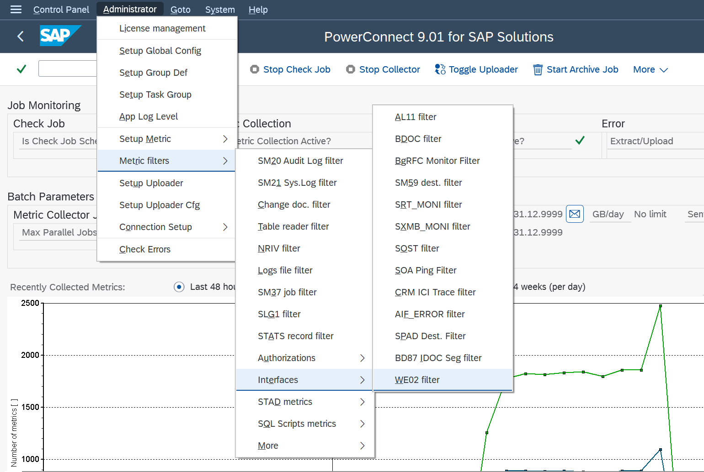Choose STATS record filter
This screenshot has width=704, height=472.
305,336
